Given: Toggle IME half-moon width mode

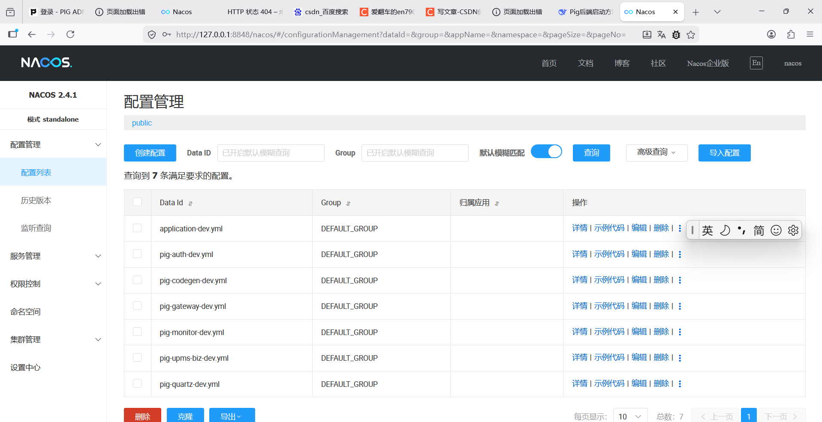Looking at the screenshot, I should coord(725,230).
